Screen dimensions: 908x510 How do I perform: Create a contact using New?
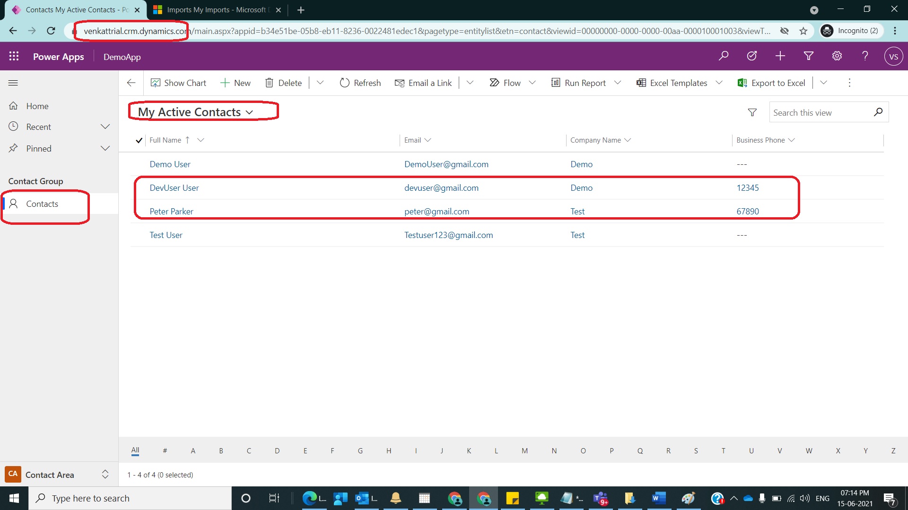235,83
